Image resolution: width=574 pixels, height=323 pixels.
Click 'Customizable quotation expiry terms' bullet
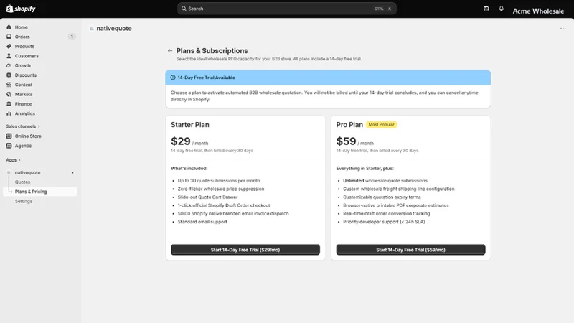point(382,197)
